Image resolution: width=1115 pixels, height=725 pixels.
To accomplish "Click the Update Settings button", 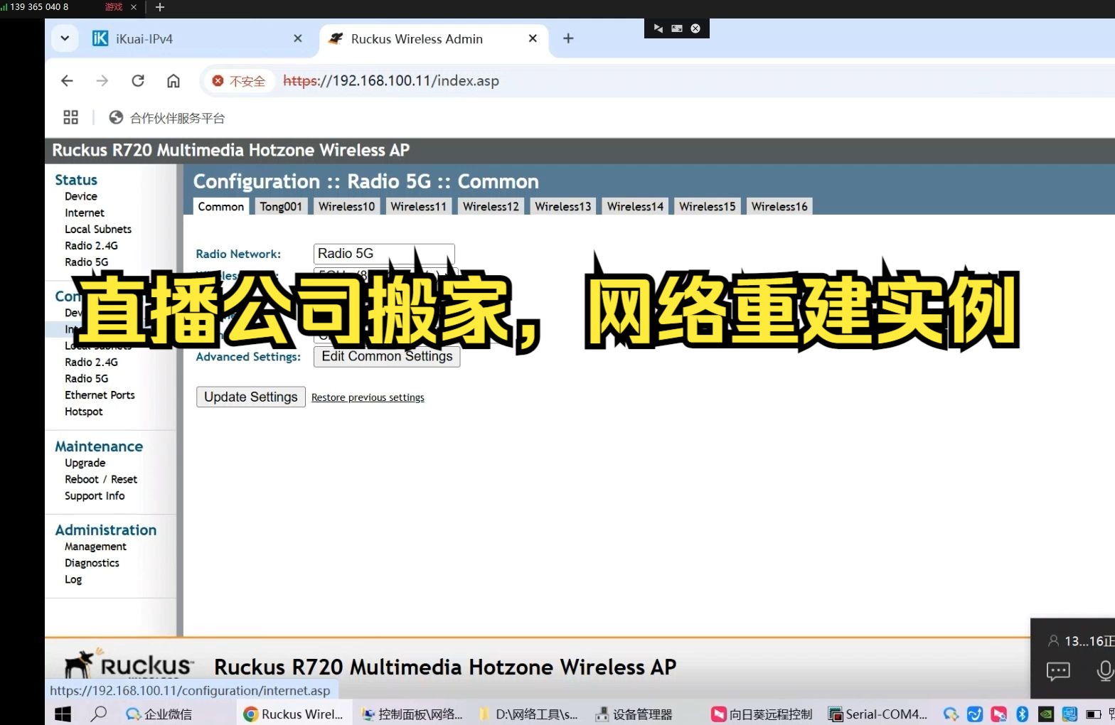I will tap(251, 397).
